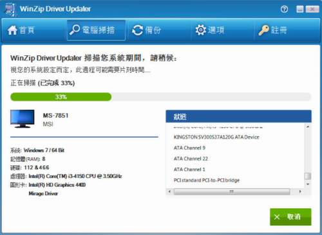
Task: Open help via question mark icon
Action: [284, 9]
